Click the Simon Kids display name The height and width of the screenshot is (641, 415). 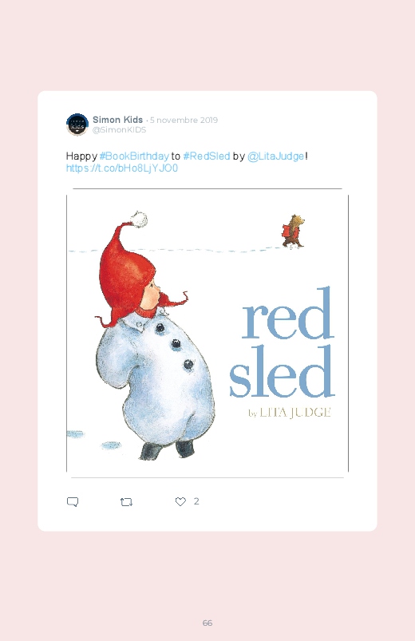tap(118, 120)
